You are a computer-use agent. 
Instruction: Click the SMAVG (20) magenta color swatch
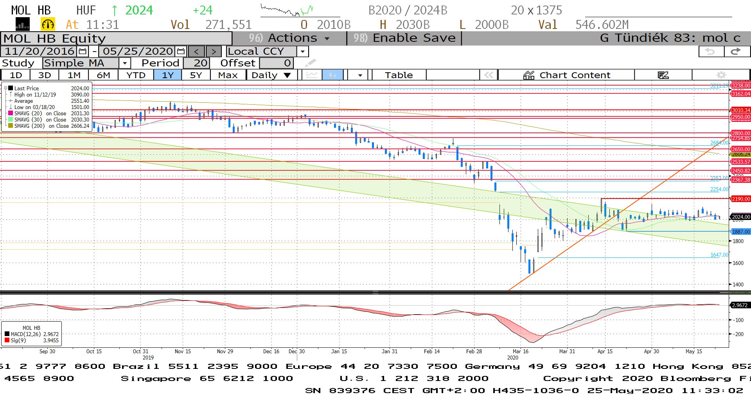(x=11, y=113)
